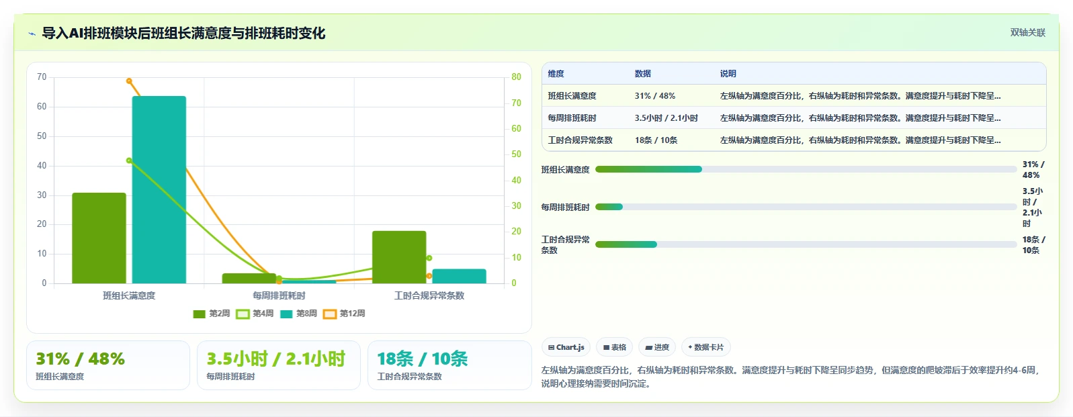Open the 18条 / 10条 stat card

[449, 365]
